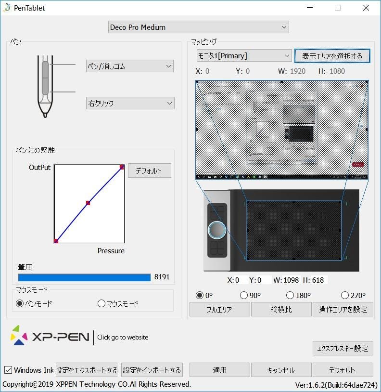381x392 pixels.
Task: Select 0° rotation
Action: click(204, 295)
